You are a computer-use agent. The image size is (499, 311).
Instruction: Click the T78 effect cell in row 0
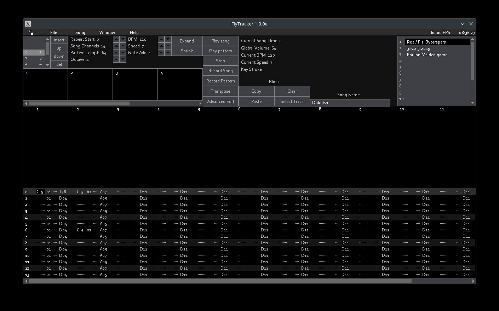click(63, 192)
